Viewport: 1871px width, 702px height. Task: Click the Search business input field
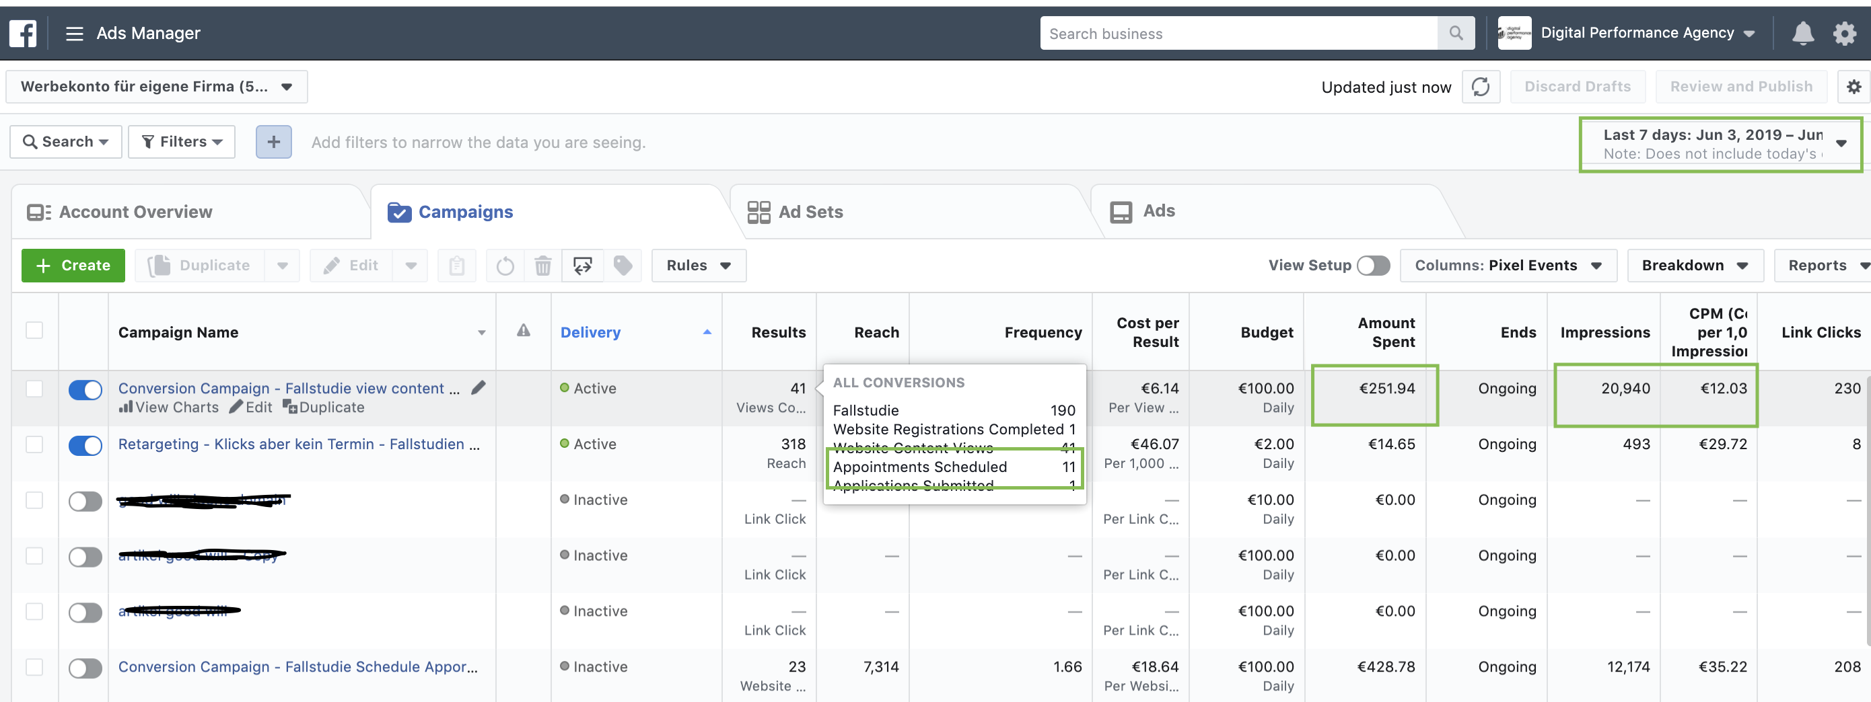[x=1239, y=34]
